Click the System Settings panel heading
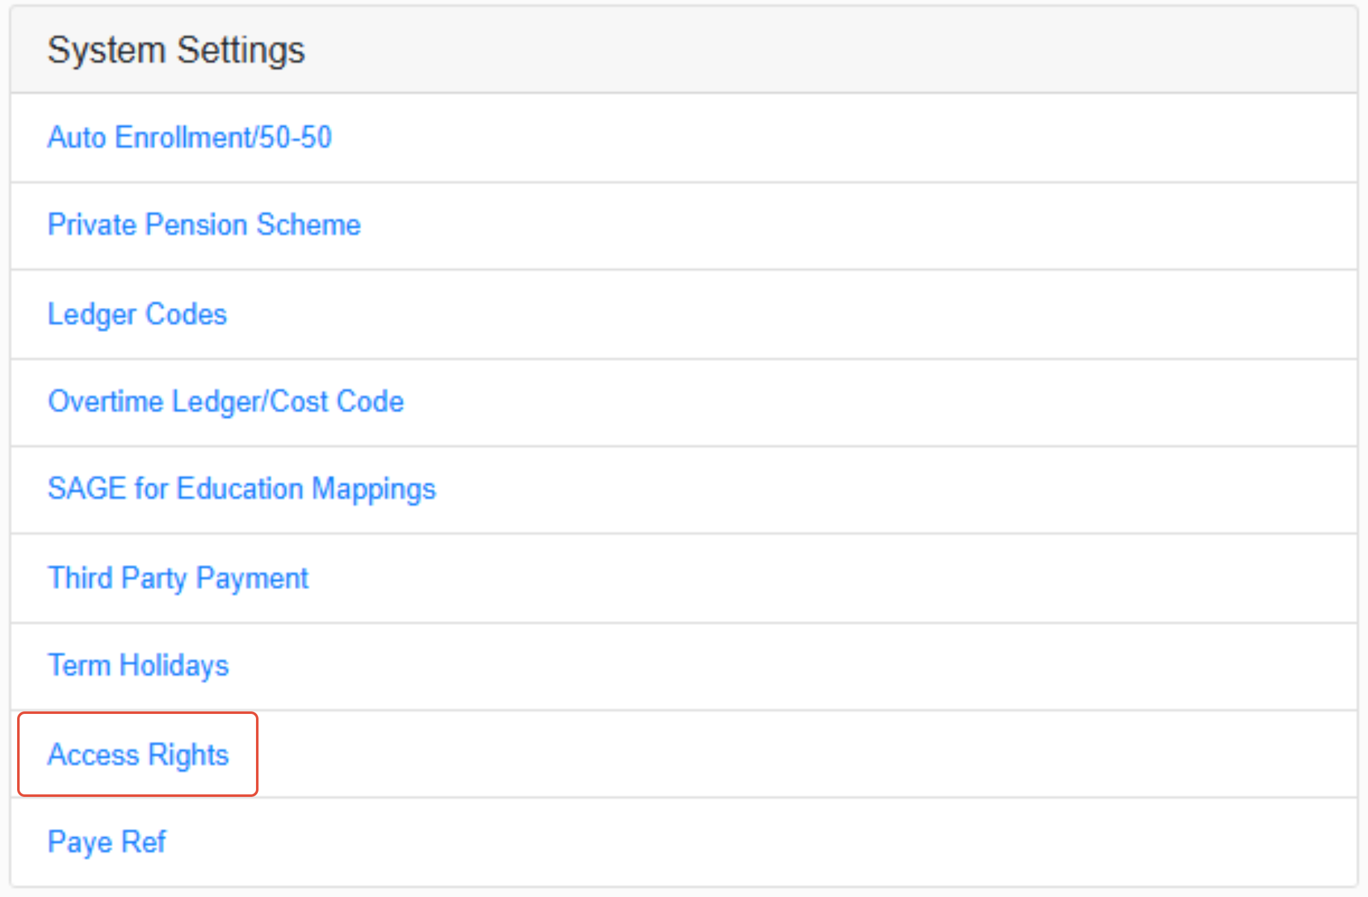This screenshot has width=1368, height=897. pyautogui.click(x=176, y=50)
